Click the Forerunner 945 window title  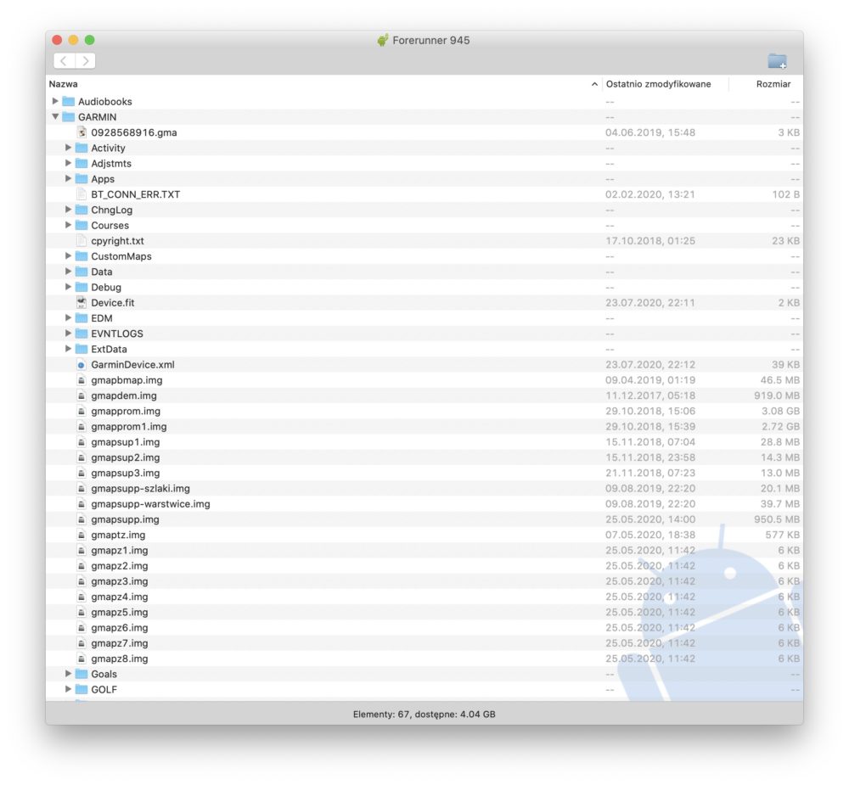(x=431, y=40)
